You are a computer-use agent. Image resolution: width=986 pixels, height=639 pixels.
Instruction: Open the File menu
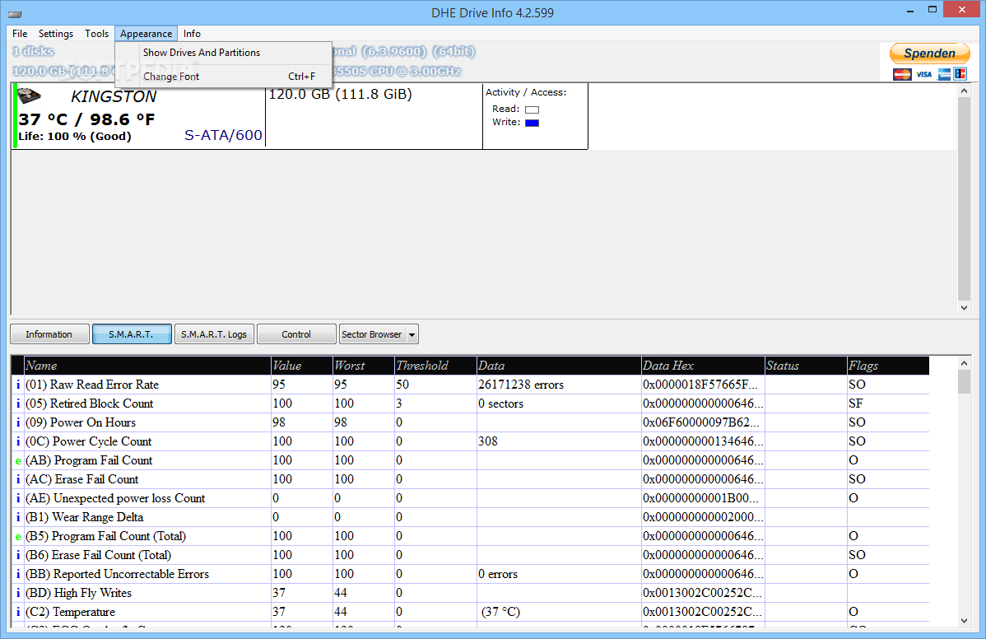click(20, 33)
